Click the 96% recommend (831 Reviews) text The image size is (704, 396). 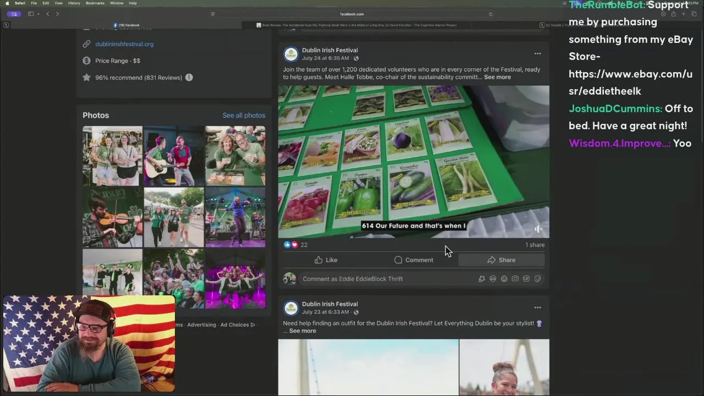pyautogui.click(x=139, y=78)
